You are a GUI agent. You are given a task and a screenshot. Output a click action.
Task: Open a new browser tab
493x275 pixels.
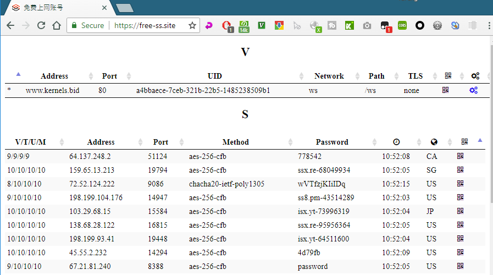tap(125, 8)
